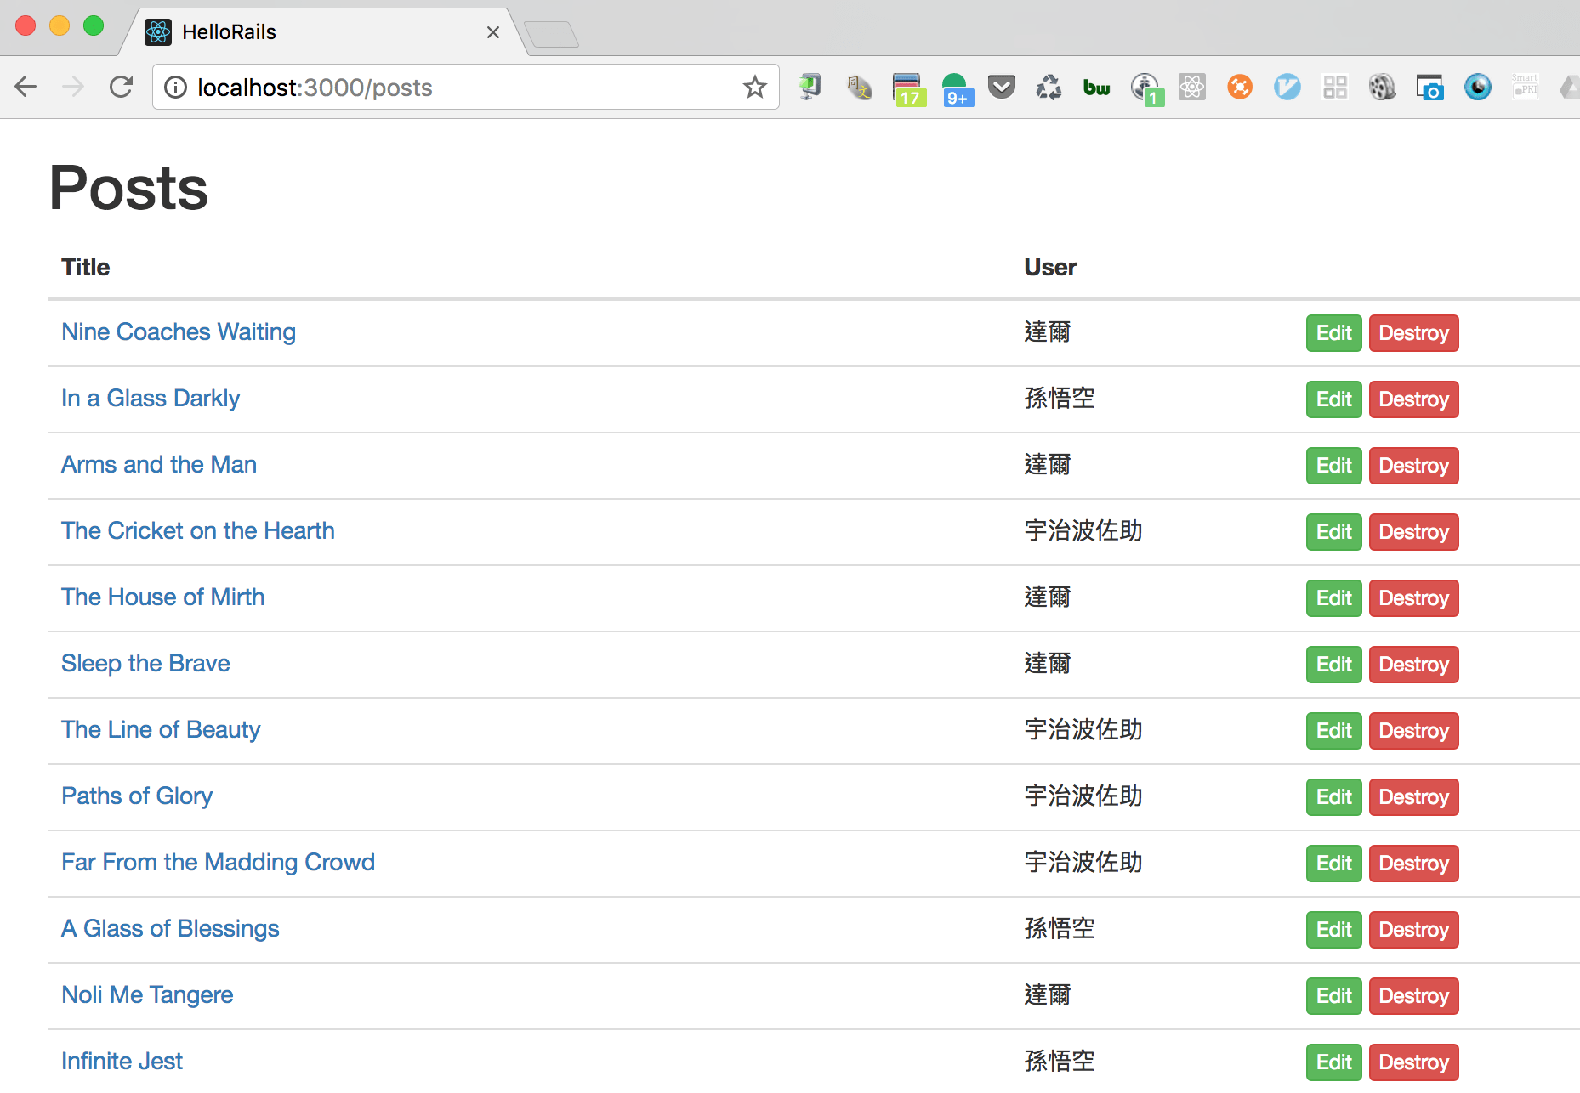This screenshot has width=1580, height=1093.
Task: Open the React DevTools extension
Action: [x=1192, y=87]
